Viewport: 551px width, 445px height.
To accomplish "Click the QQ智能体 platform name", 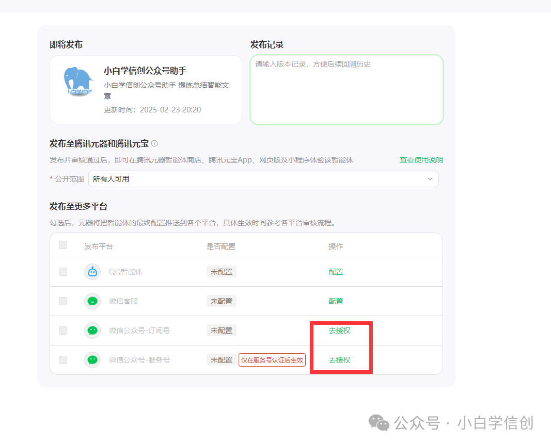I will (125, 272).
